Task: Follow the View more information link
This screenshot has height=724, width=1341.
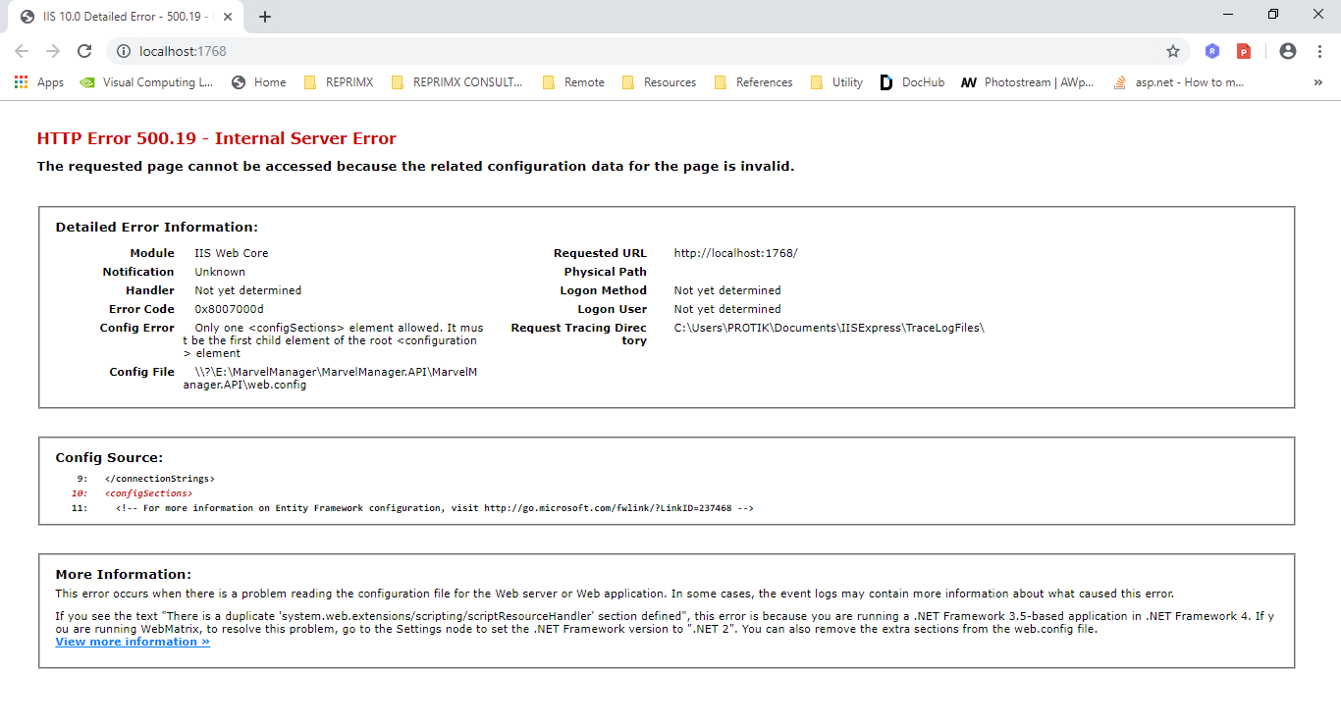Action: click(133, 642)
